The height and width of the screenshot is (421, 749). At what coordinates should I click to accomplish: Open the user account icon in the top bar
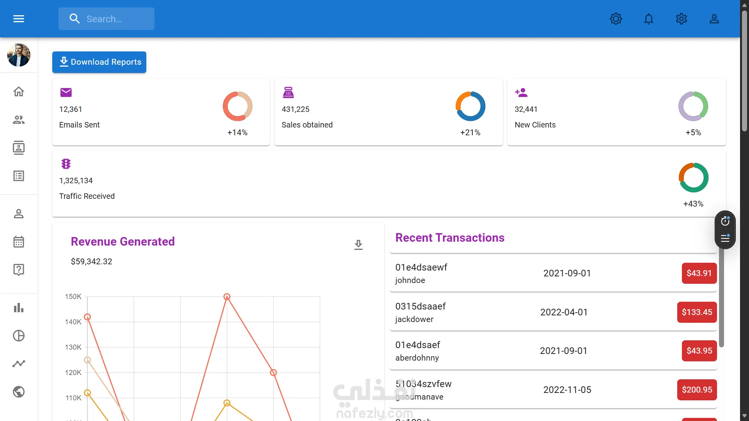(x=714, y=19)
